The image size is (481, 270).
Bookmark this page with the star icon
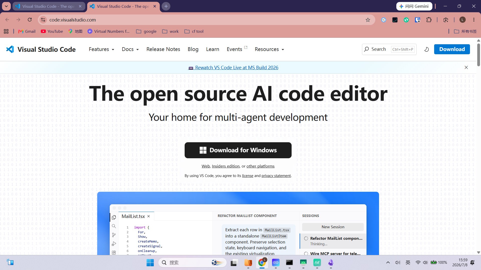pyautogui.click(x=368, y=20)
